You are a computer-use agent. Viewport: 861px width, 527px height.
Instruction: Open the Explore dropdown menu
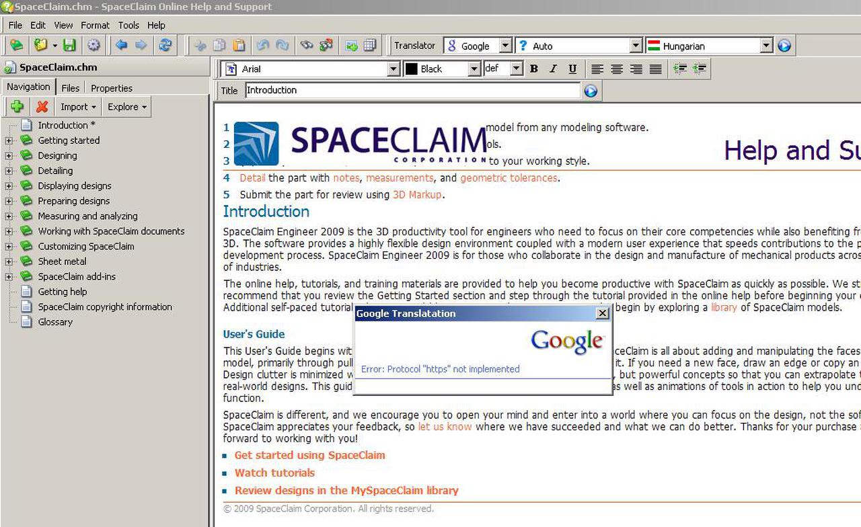click(127, 107)
